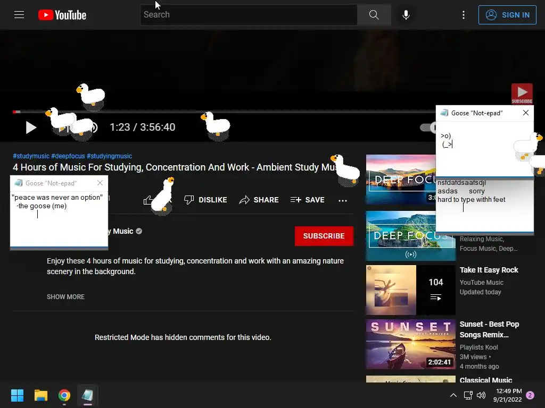Viewport: 545px width, 408px height.
Task: Open Sunset - Best Pop Songs Remix title
Action: [489, 329]
